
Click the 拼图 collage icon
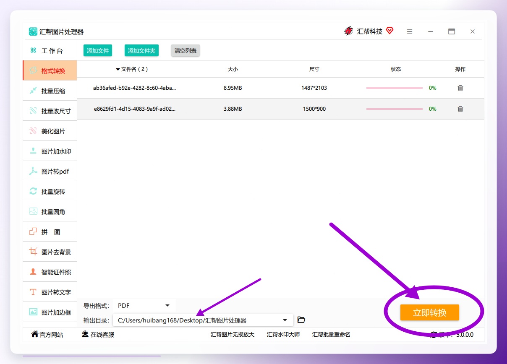tap(33, 231)
